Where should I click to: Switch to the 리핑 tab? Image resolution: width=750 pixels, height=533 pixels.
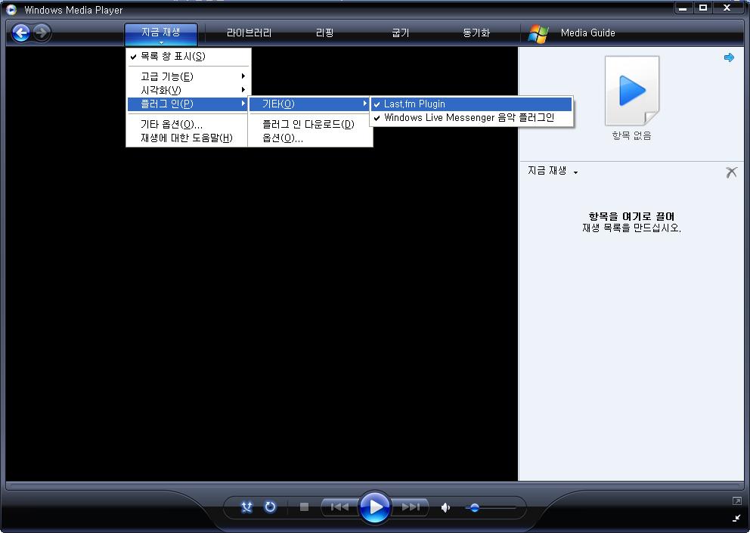pyautogui.click(x=324, y=33)
